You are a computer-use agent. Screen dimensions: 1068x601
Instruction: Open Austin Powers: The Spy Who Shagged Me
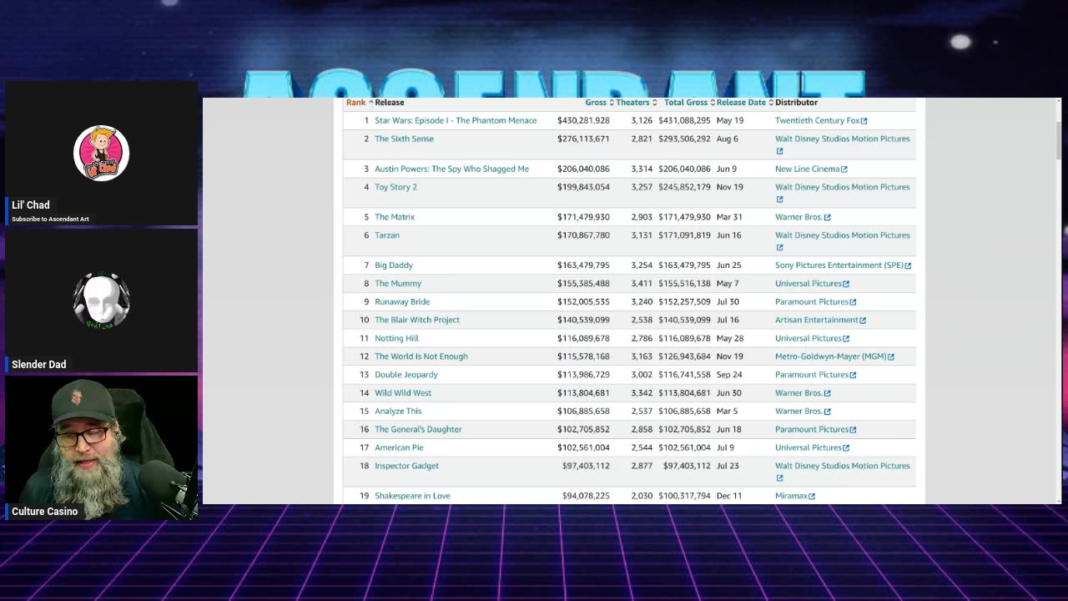coord(451,169)
